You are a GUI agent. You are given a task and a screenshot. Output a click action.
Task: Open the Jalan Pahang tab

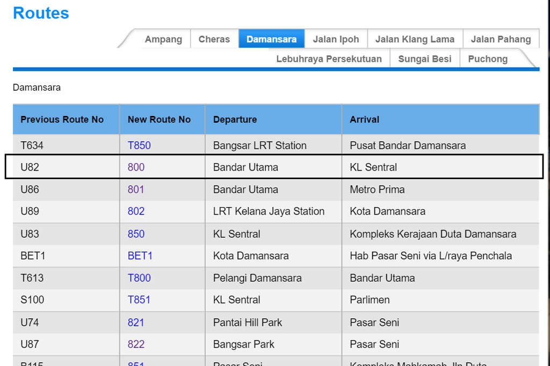click(501, 39)
